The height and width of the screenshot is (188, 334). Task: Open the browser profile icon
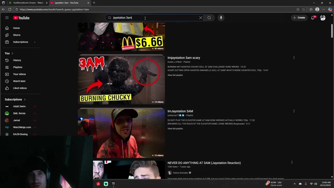click(317, 9)
